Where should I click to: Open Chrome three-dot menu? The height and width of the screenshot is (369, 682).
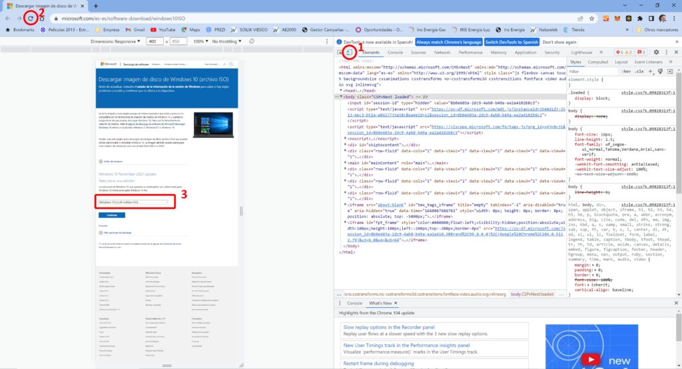tap(674, 18)
